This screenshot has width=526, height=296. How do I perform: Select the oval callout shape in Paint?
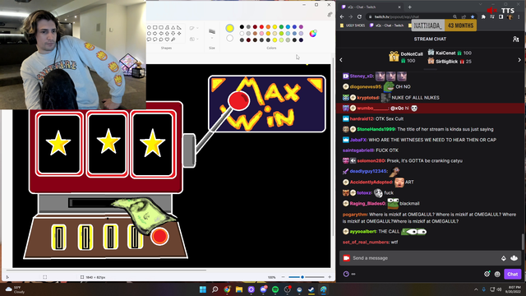pyautogui.click(x=155, y=39)
